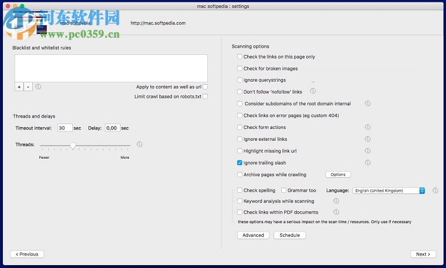Show info for Highlight missing link url
Image resolution: width=446 pixels, height=268 pixels.
(x=368, y=151)
